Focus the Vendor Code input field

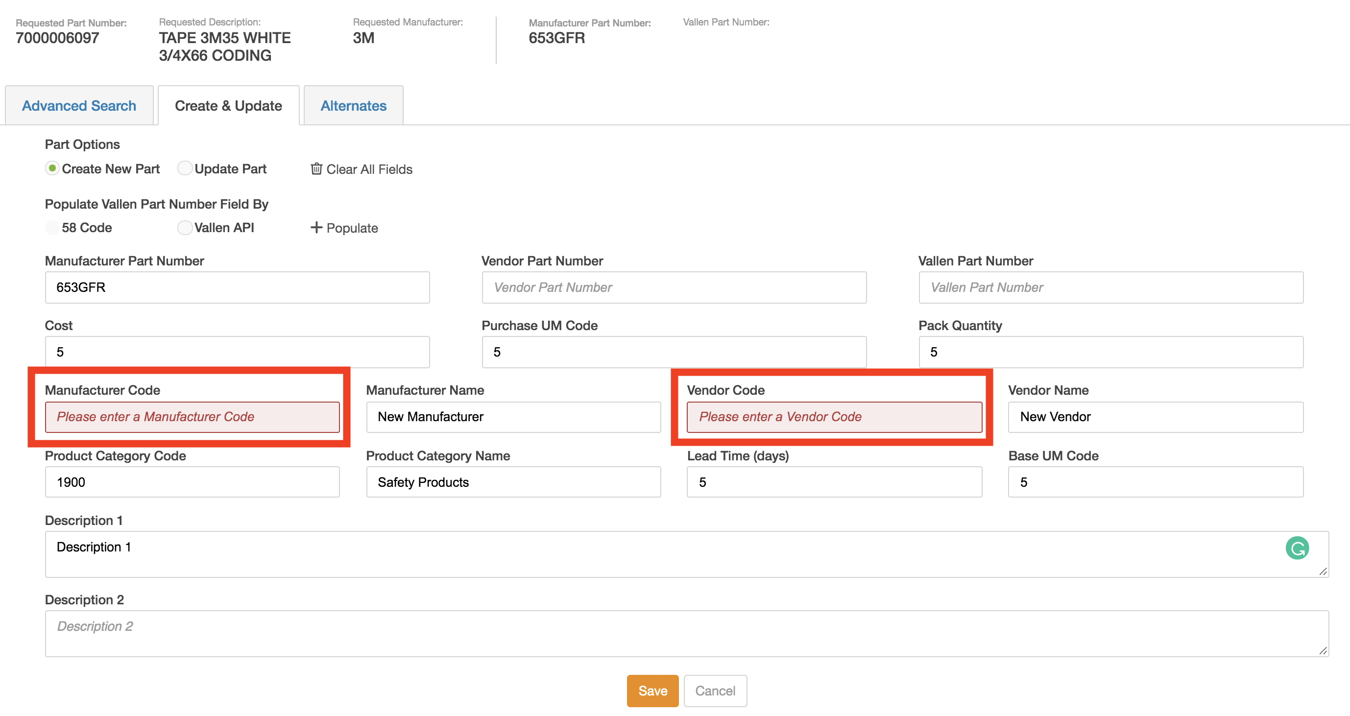click(834, 417)
